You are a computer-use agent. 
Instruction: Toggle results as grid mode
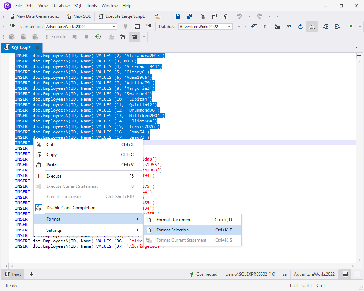click(x=135, y=37)
